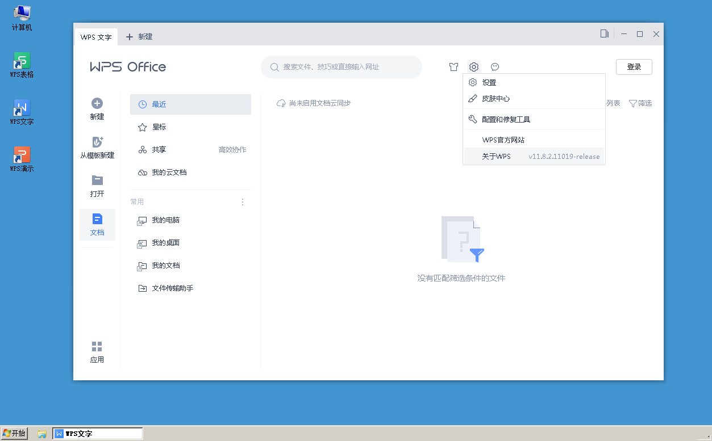Click WPS文字 taskbar button

[x=97, y=434]
